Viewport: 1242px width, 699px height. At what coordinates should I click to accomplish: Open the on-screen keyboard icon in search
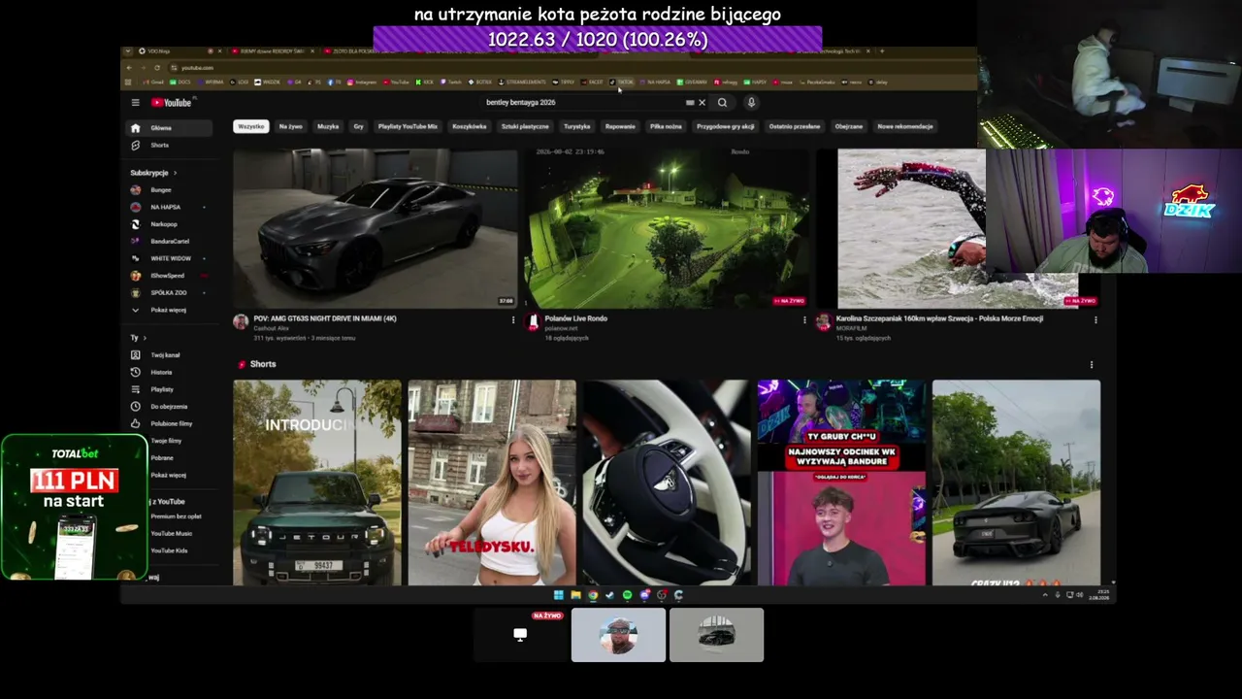(690, 102)
